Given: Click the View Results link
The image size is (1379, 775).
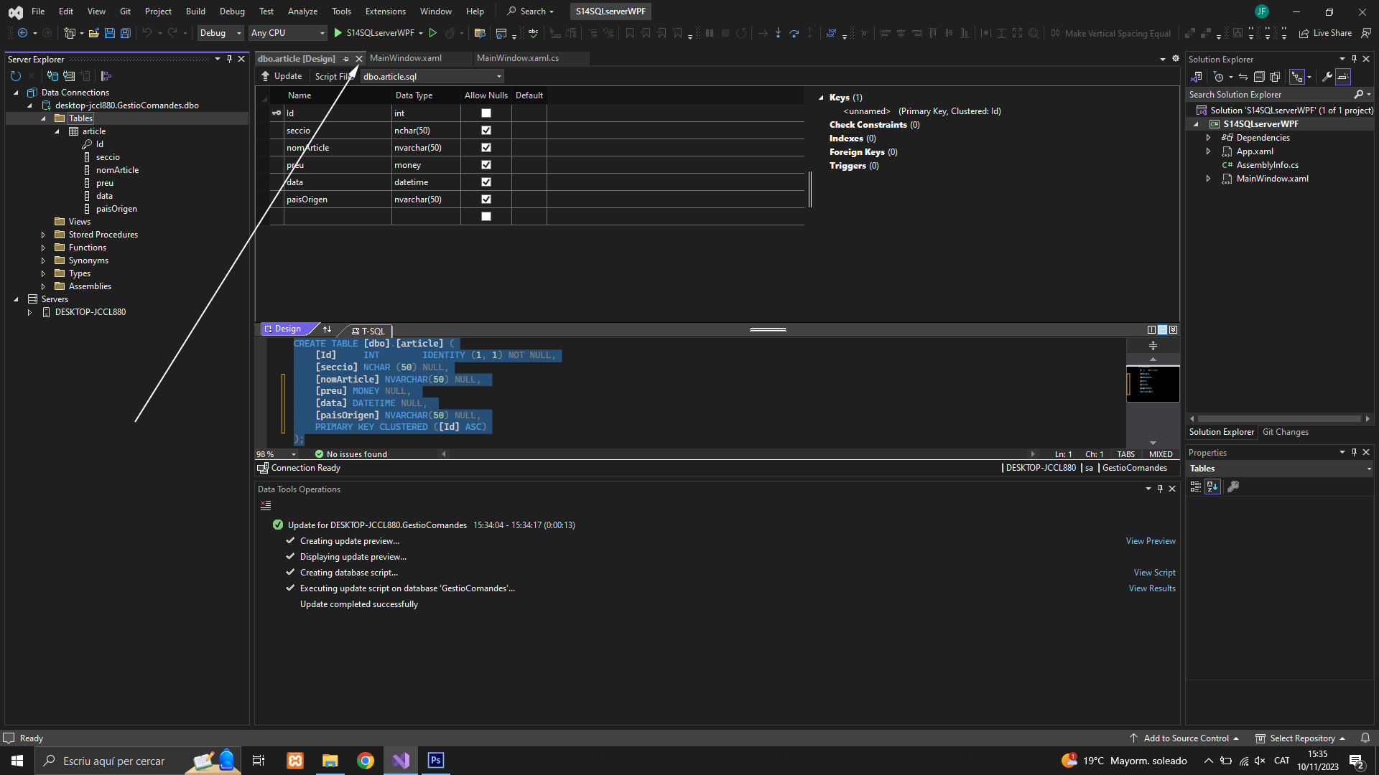Looking at the screenshot, I should [1152, 588].
